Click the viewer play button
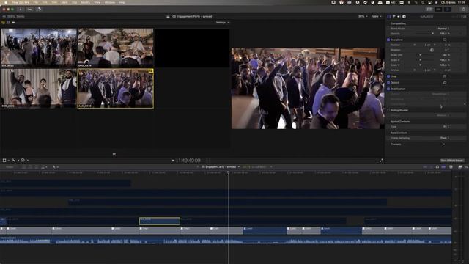The width and height of the screenshot is (469, 264). (173, 161)
